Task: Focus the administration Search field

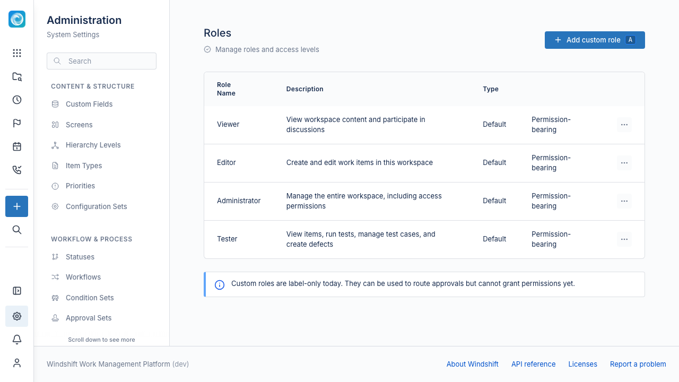Action: (x=101, y=61)
